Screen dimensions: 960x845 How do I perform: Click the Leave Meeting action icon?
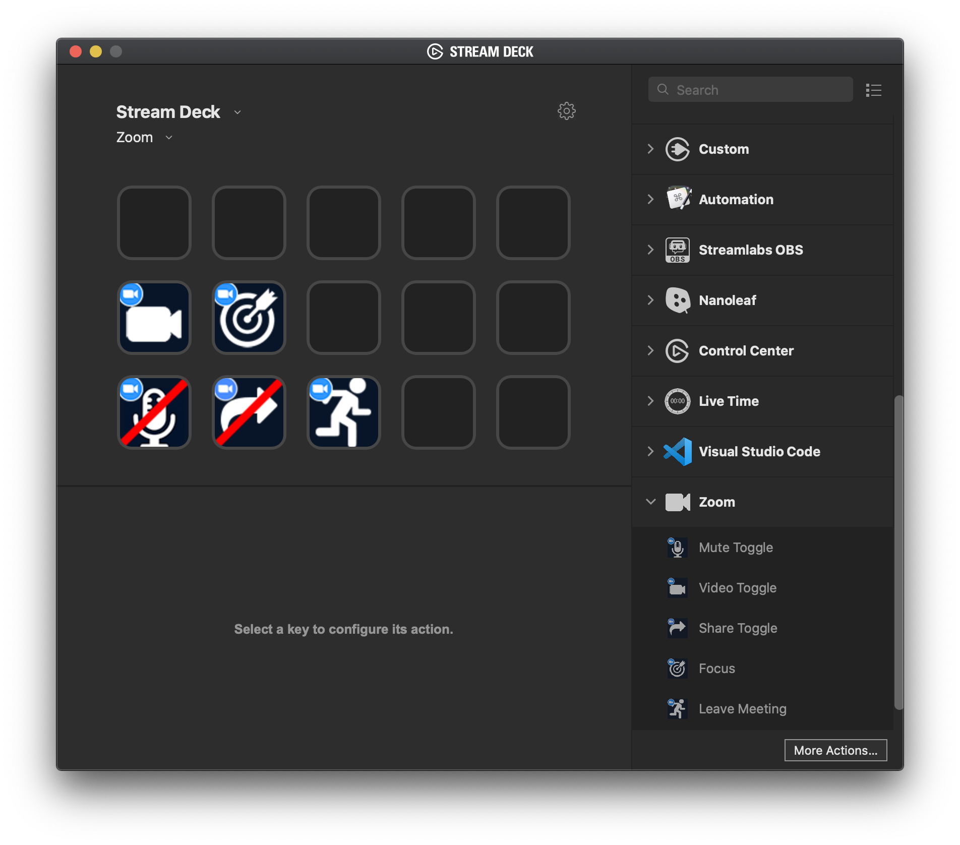click(677, 709)
